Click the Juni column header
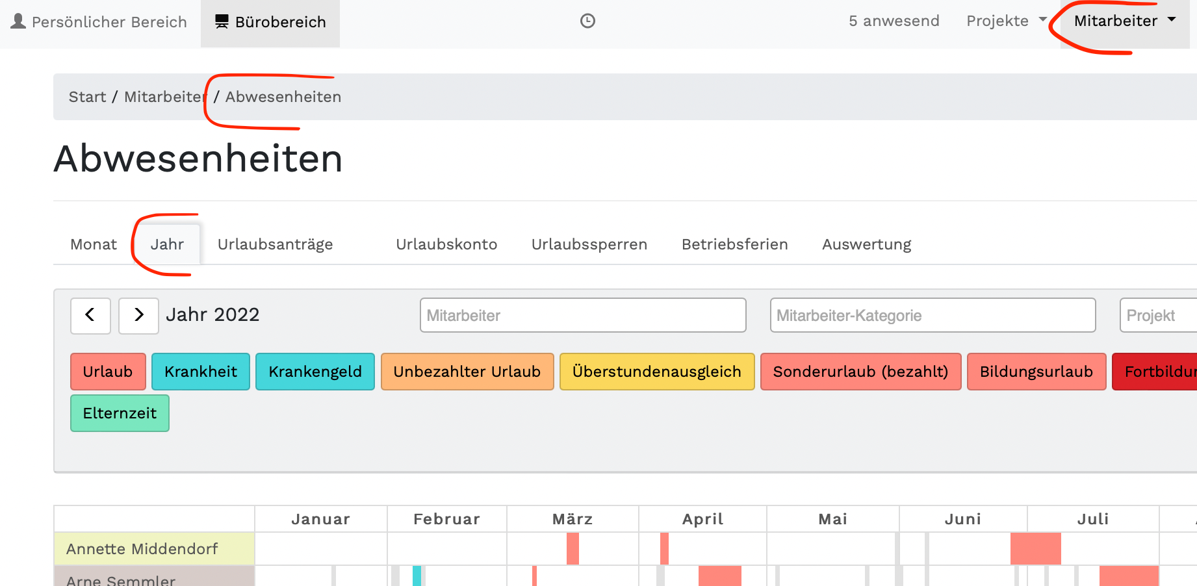The height and width of the screenshot is (586, 1197). coord(963,519)
